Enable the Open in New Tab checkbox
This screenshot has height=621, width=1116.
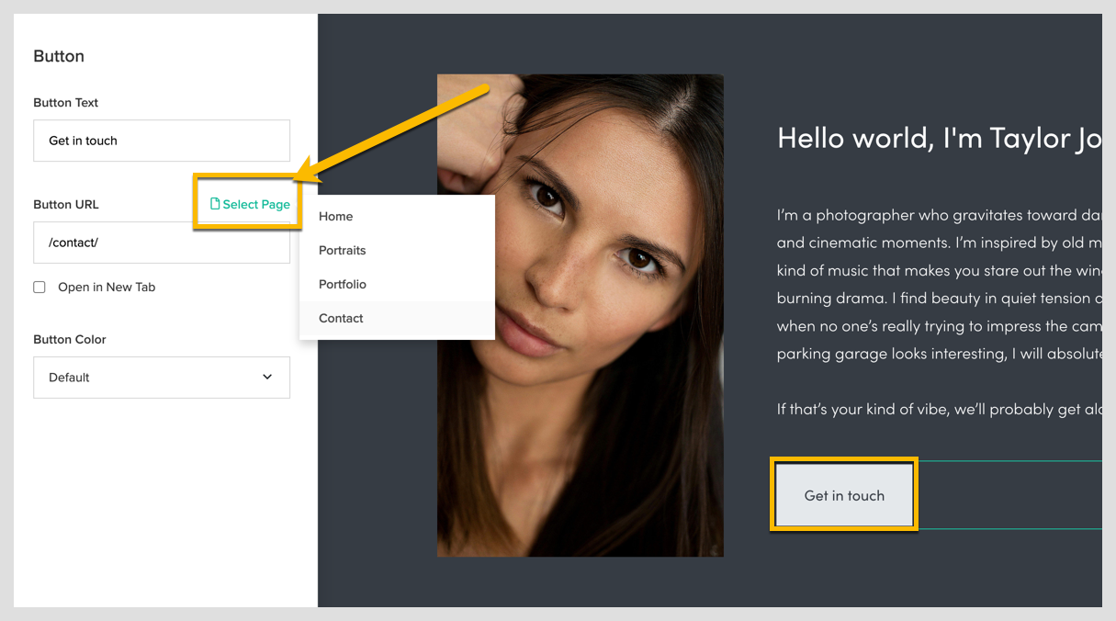click(39, 288)
